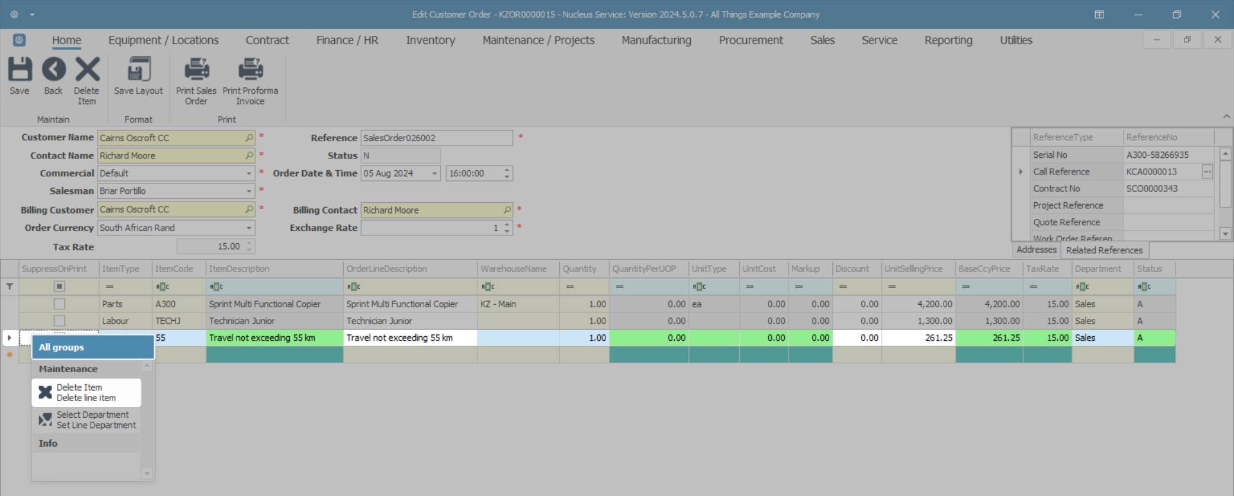The height and width of the screenshot is (496, 1234).
Task: Increase the Exchange Rate with up spinner
Action: pyautogui.click(x=507, y=225)
